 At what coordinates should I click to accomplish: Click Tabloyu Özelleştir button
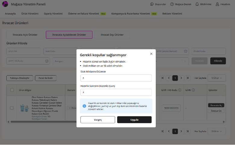[x=20, y=78]
